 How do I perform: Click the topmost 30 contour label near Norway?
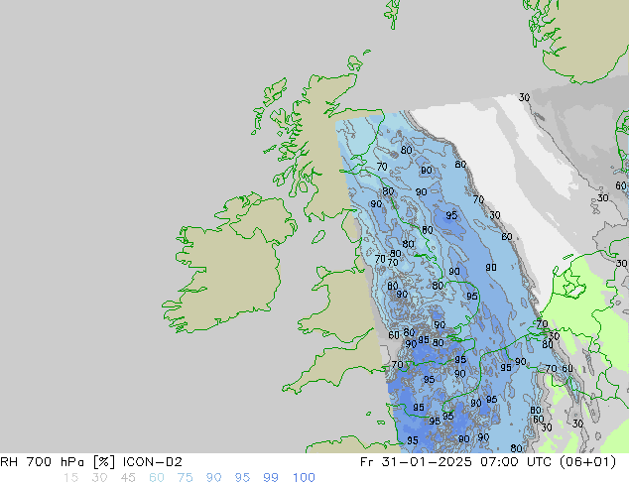[x=524, y=97]
